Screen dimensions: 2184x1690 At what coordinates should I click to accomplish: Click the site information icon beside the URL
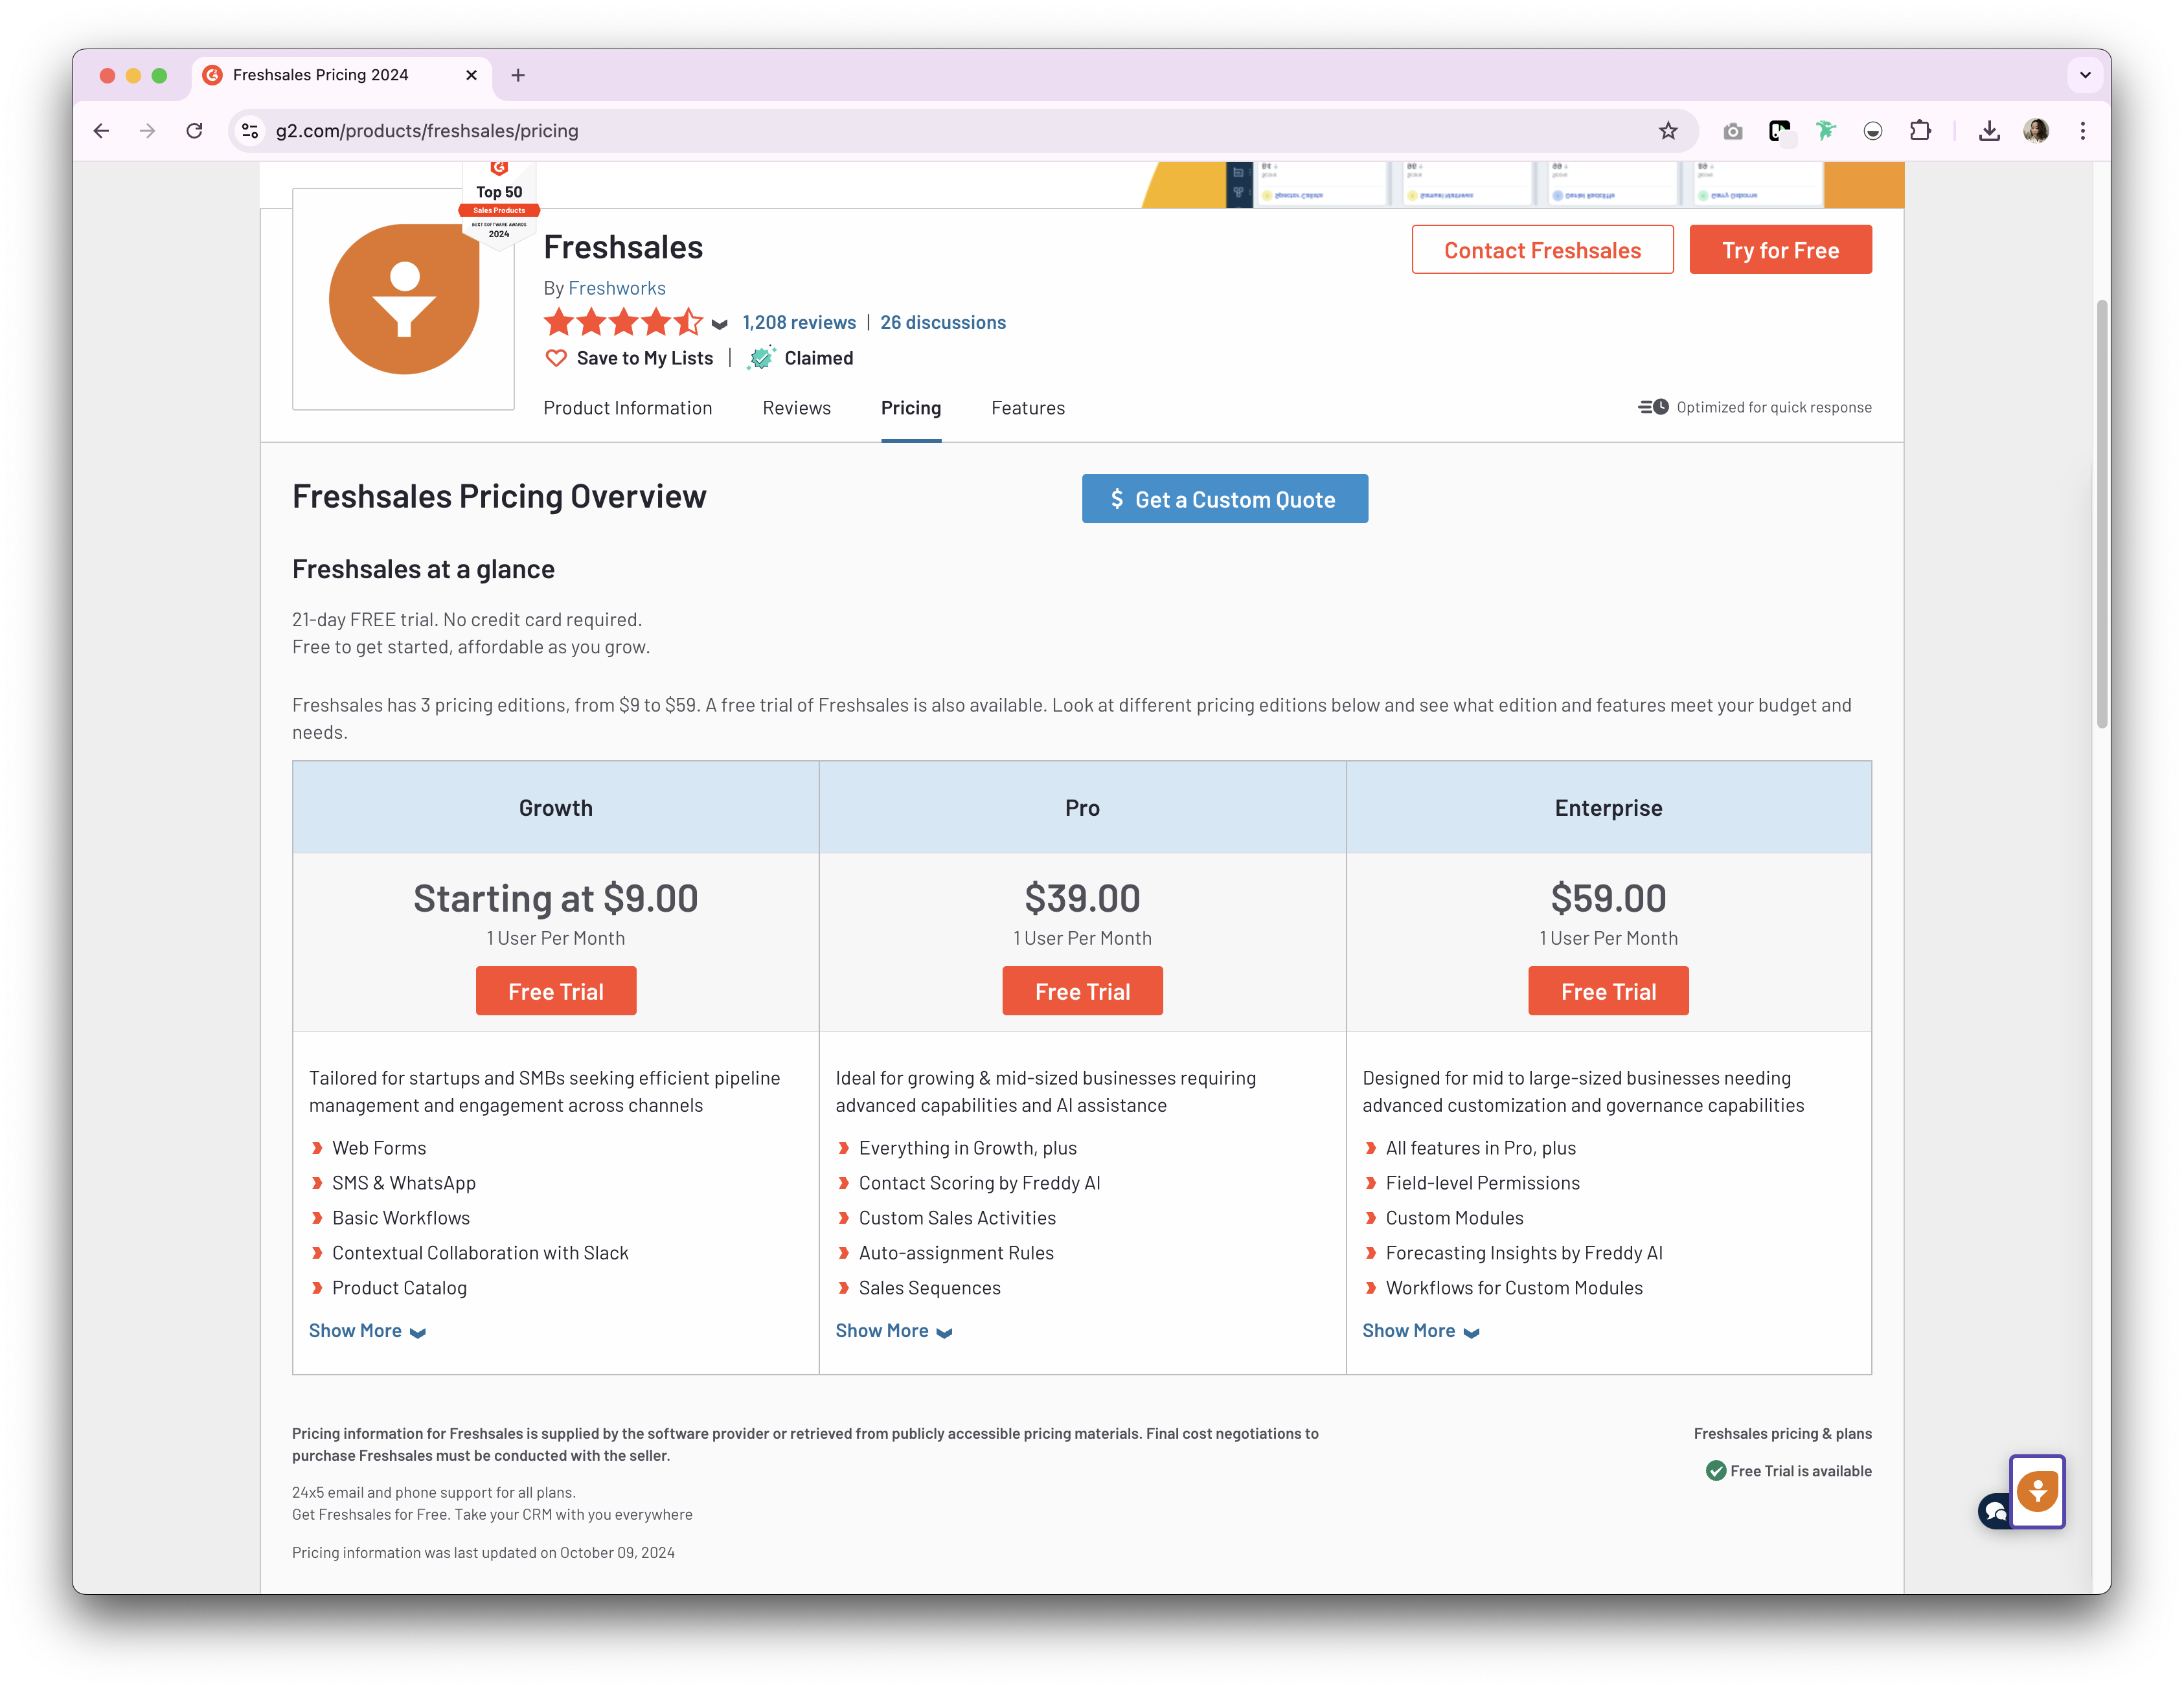click(x=251, y=131)
